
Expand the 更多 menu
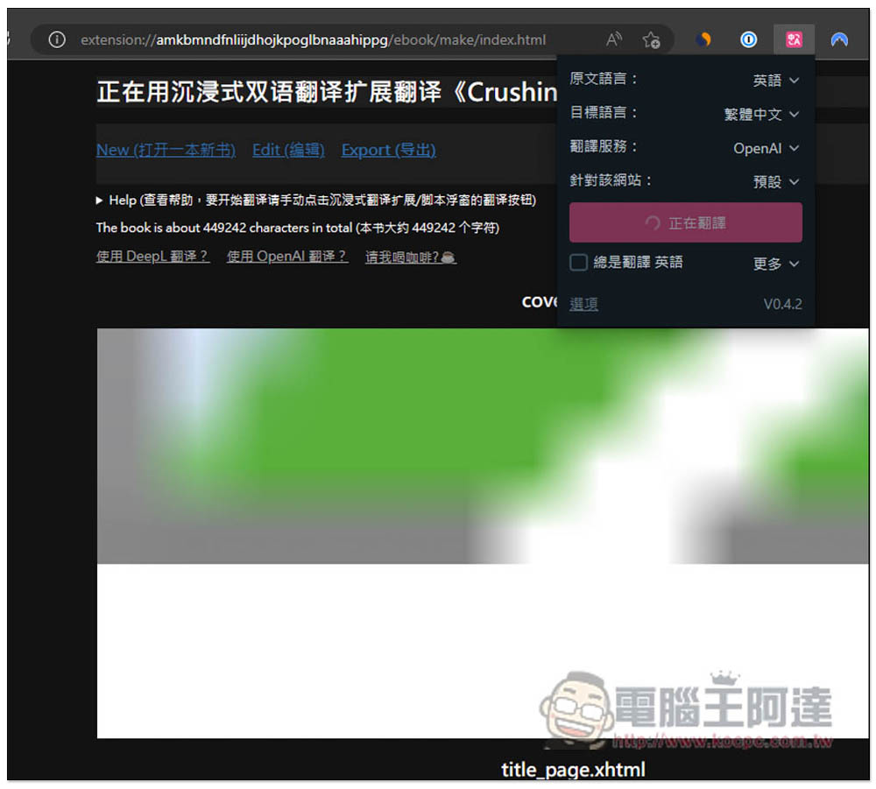coord(776,264)
